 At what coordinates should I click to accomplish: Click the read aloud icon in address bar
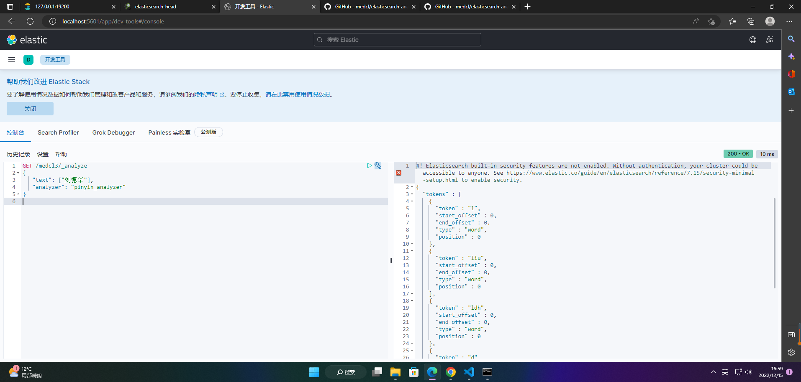click(696, 21)
